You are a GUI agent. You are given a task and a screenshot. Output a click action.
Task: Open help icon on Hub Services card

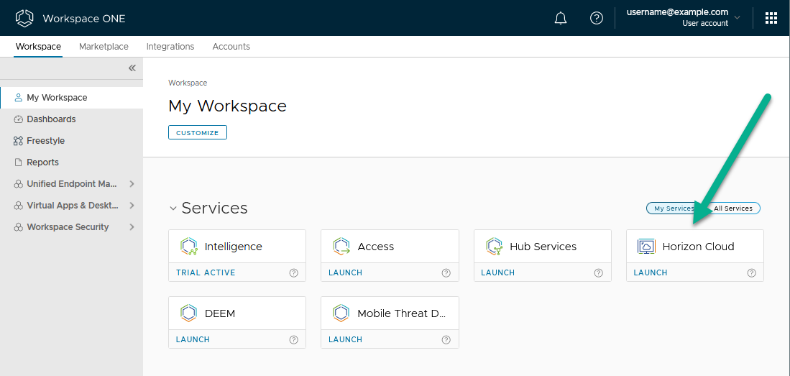(599, 272)
